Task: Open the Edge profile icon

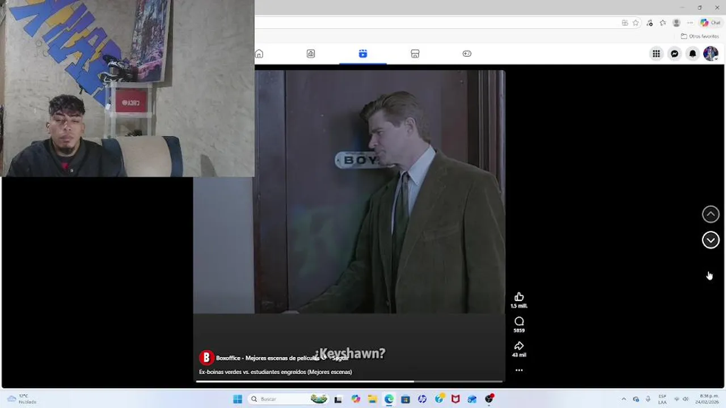Action: [x=676, y=23]
